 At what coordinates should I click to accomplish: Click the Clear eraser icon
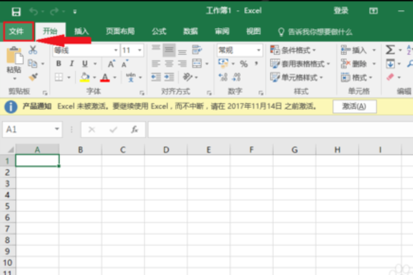coord(390,77)
